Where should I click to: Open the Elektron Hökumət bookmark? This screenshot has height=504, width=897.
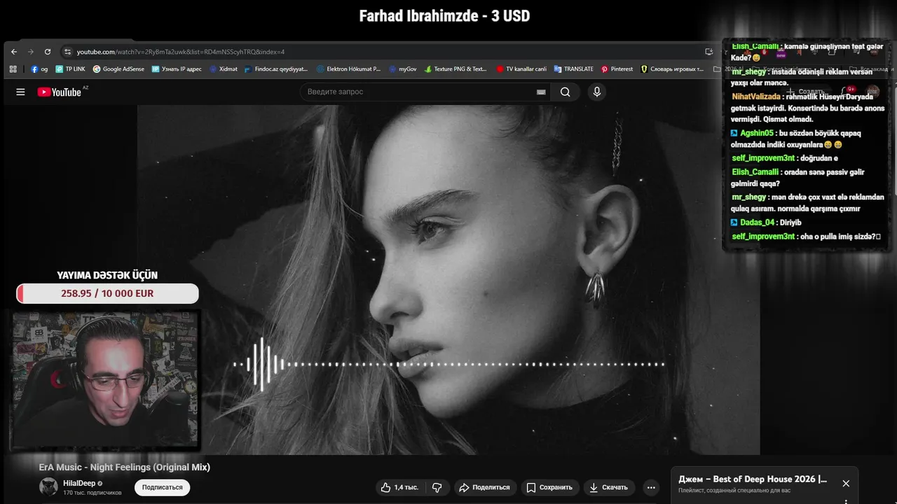pos(348,69)
